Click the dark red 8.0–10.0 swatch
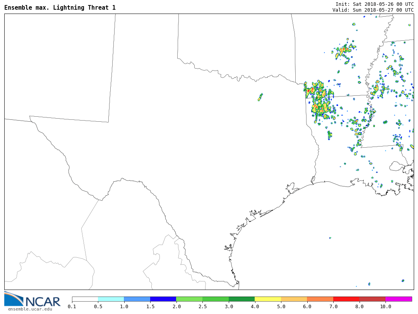The image size is (418, 314). [372, 299]
